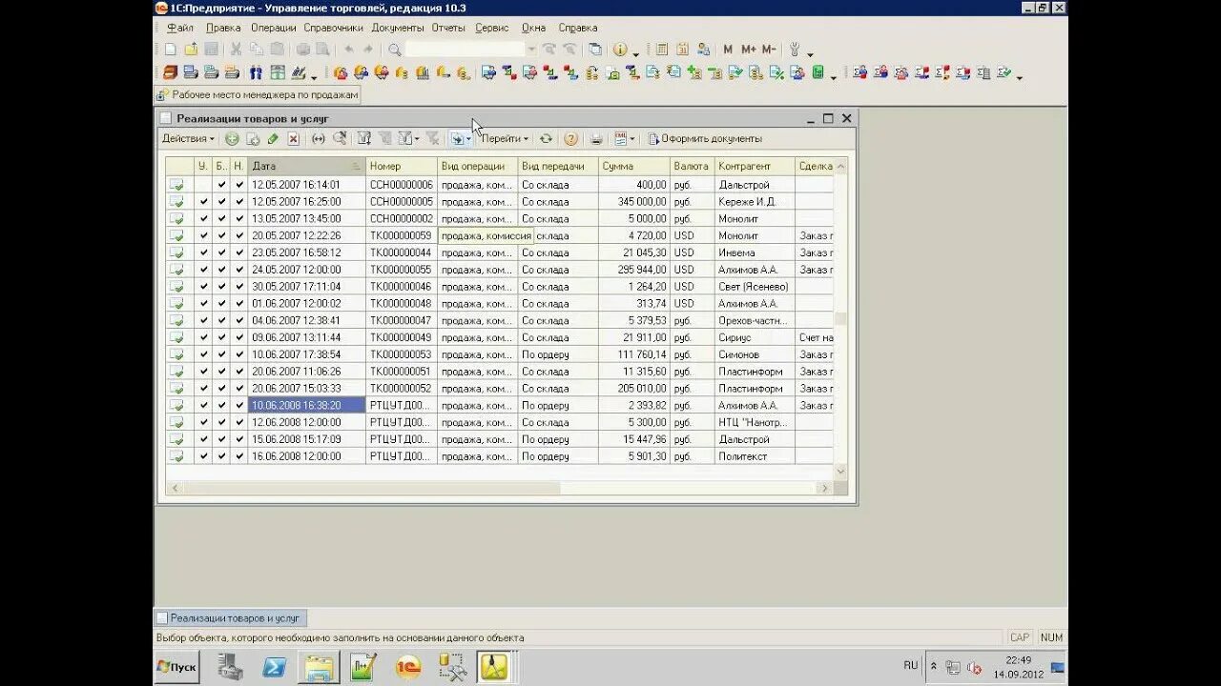Expand arrow next to Enter based on icon

tap(468, 139)
